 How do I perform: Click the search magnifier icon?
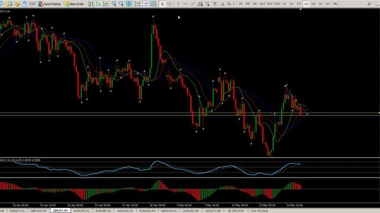369,4
